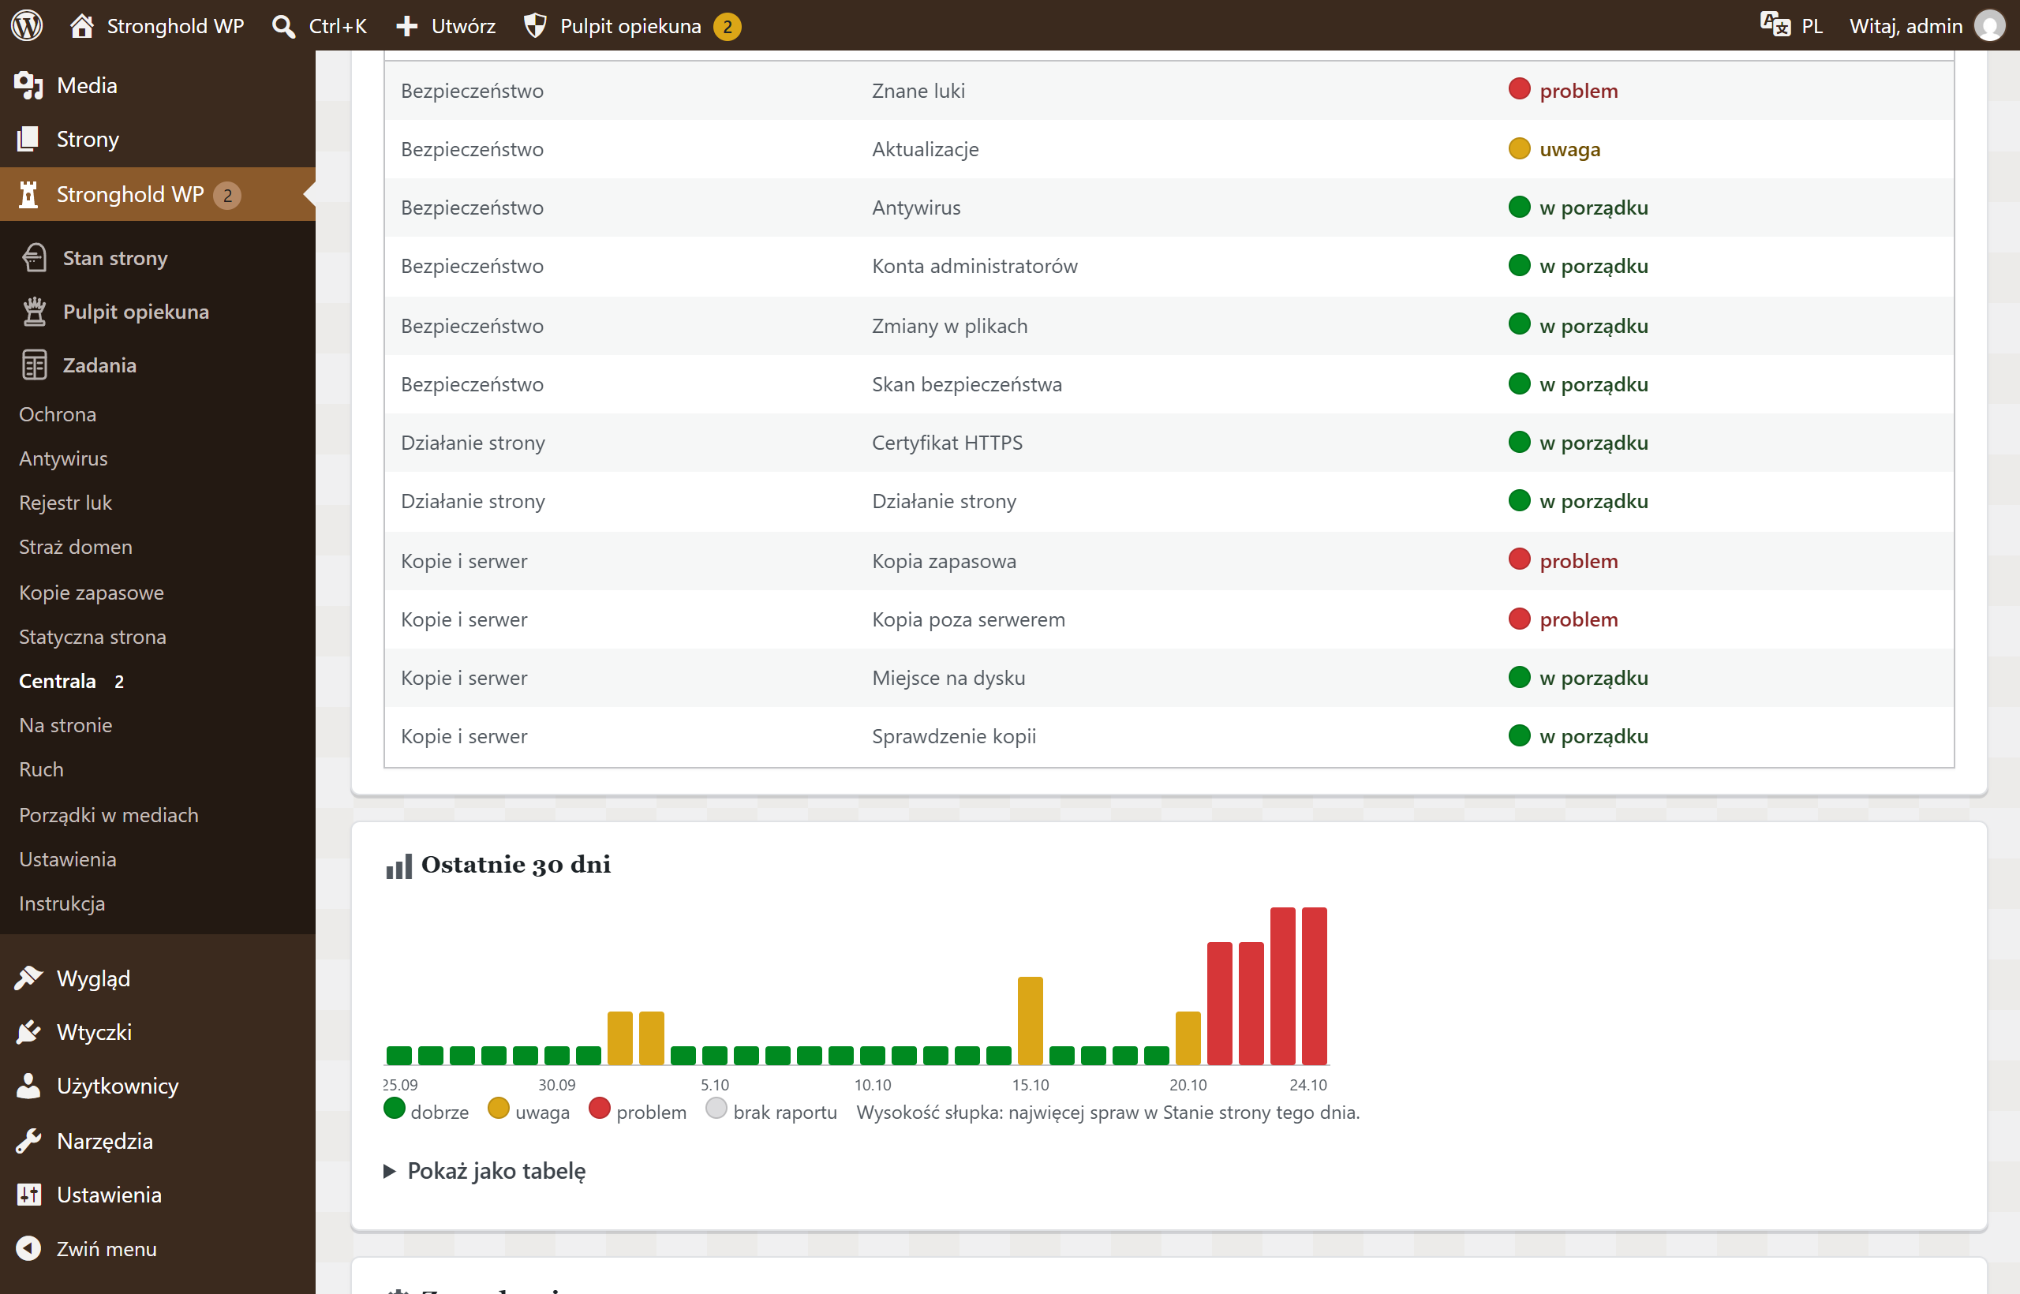
Task: Open the Rejestr luk submenu link
Action: click(65, 503)
